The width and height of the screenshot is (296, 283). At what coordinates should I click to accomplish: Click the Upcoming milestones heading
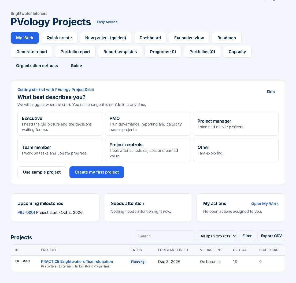click(x=40, y=204)
